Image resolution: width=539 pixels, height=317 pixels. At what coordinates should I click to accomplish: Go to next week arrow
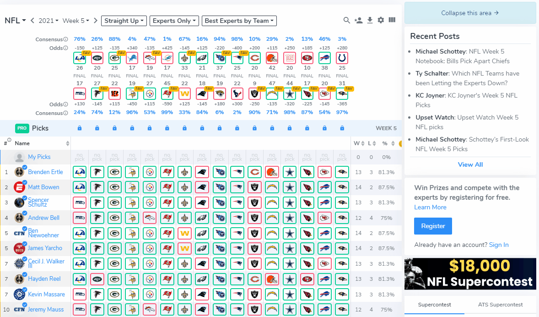96,21
